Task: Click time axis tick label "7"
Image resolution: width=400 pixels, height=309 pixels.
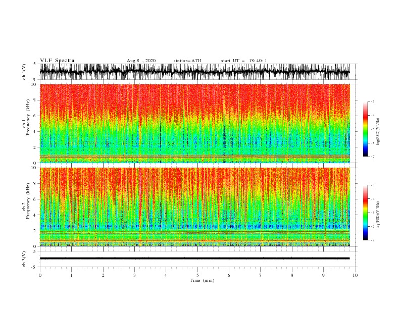Action: [261, 275]
